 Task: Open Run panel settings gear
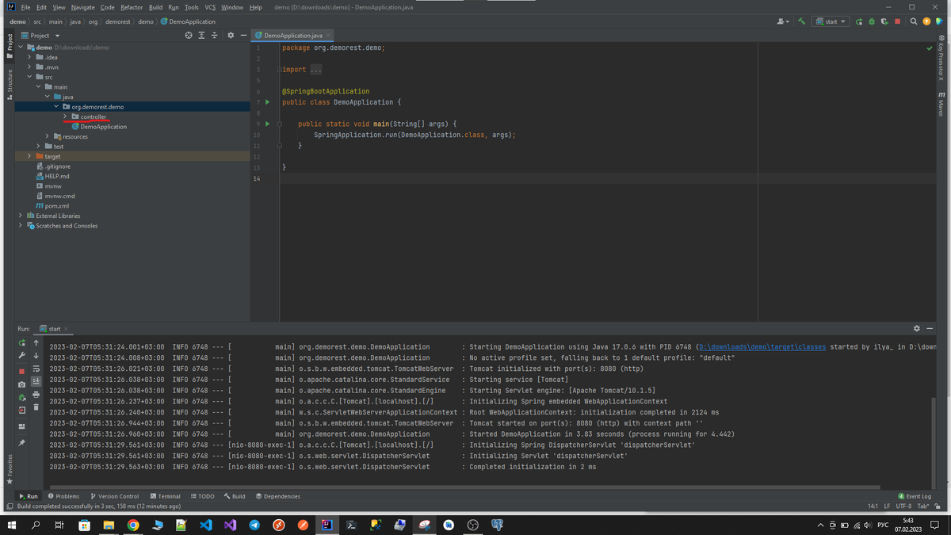(x=917, y=328)
